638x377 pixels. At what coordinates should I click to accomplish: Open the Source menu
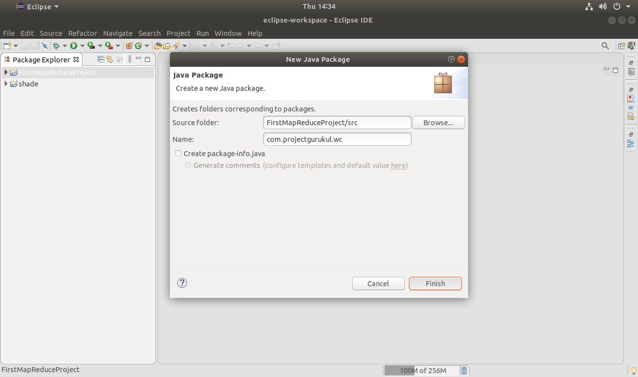coord(51,33)
